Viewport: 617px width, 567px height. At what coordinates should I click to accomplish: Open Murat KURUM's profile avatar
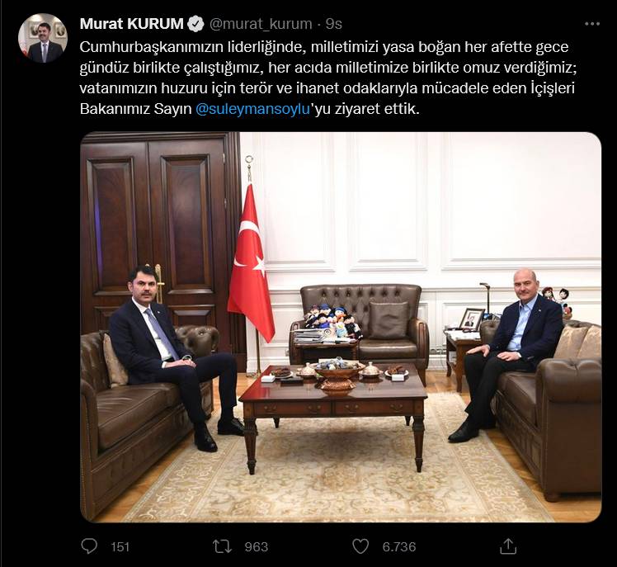(x=43, y=38)
